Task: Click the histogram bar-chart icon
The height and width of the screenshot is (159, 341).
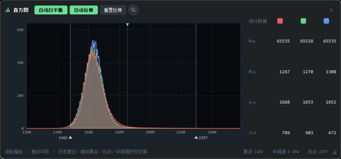Action: [8, 10]
